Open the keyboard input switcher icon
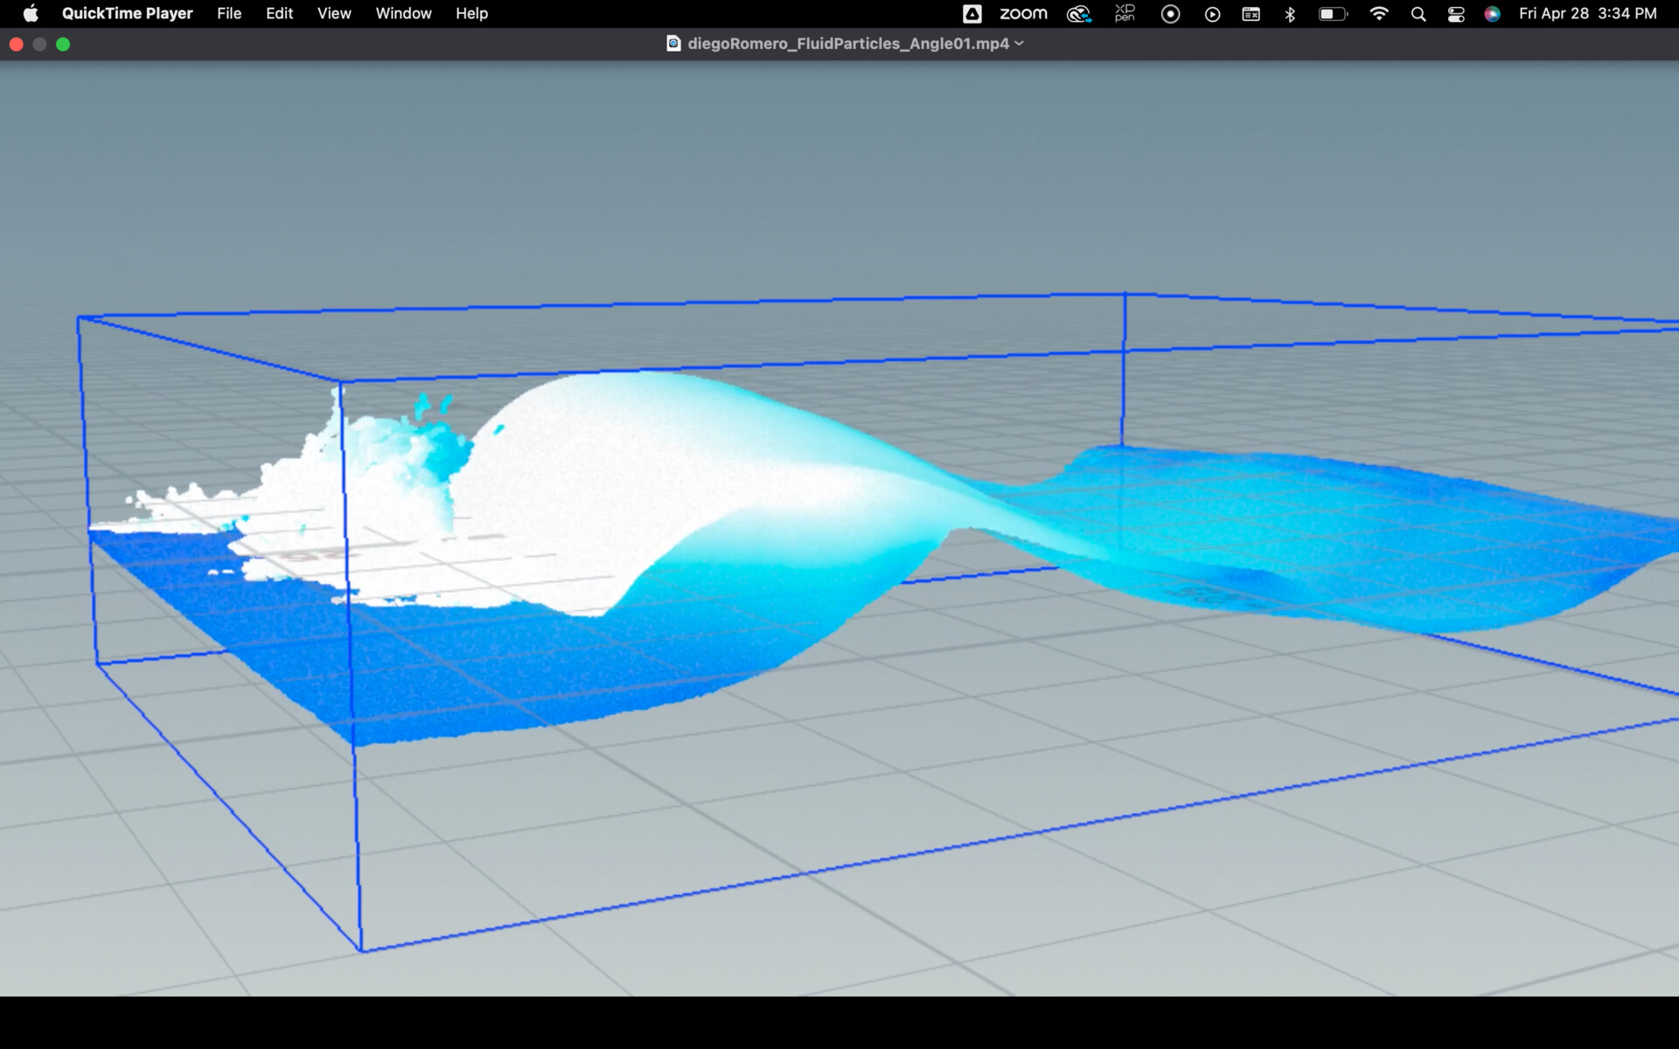This screenshot has width=1679, height=1049. click(1251, 13)
